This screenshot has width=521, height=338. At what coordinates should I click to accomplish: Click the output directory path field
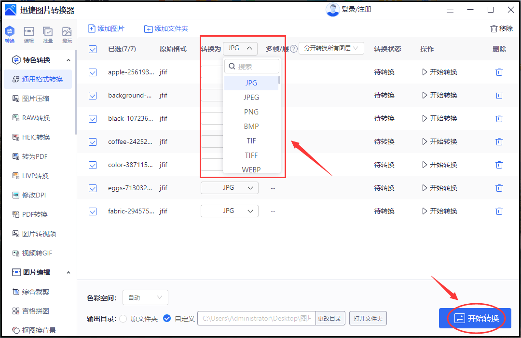(257, 318)
